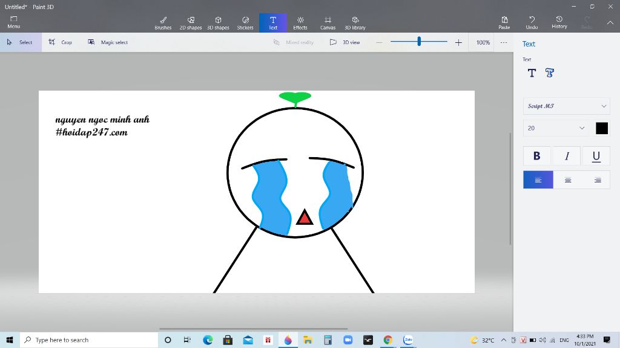Open the black text color swatch
The height and width of the screenshot is (348, 620).
point(602,128)
